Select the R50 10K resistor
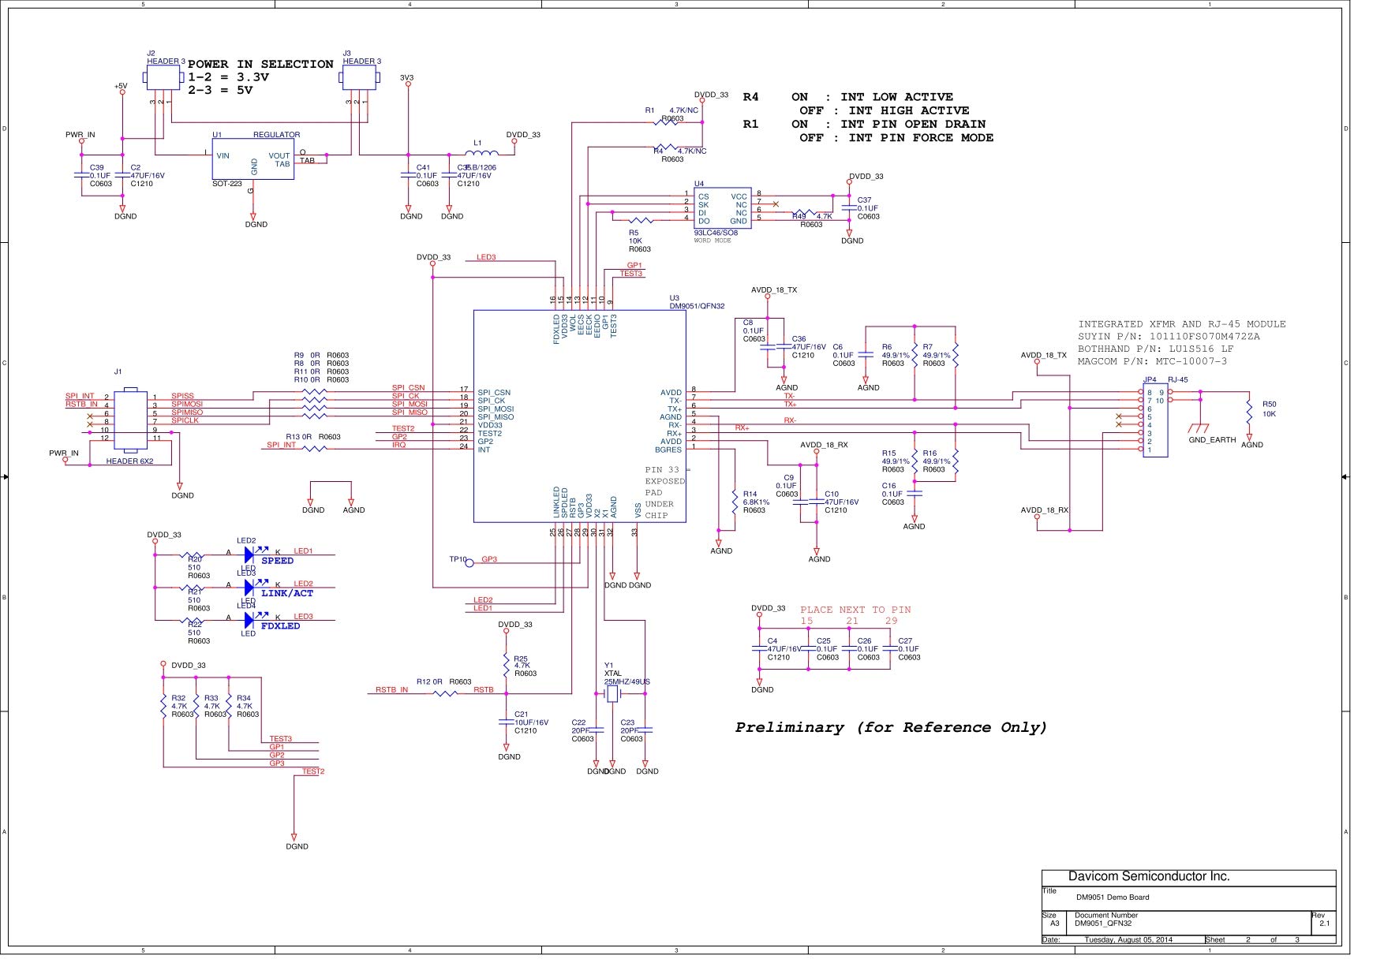Viewport: 1384px width, 978px height. (1249, 412)
